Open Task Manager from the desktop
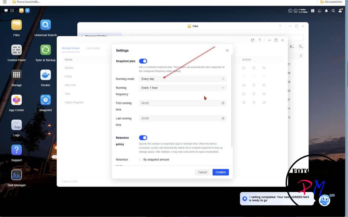Image resolution: width=348 pixels, height=217 pixels. (16, 175)
